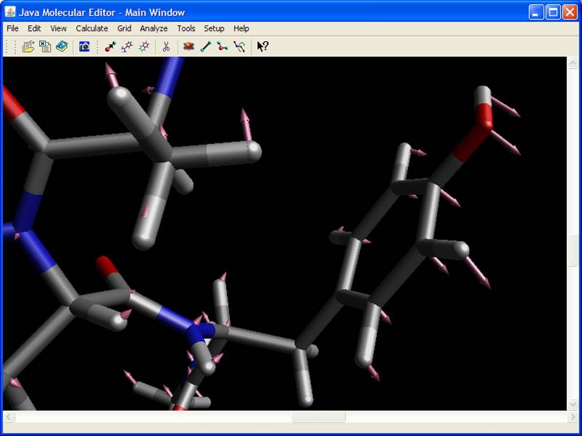Click the scroll down arrow button

[573, 404]
